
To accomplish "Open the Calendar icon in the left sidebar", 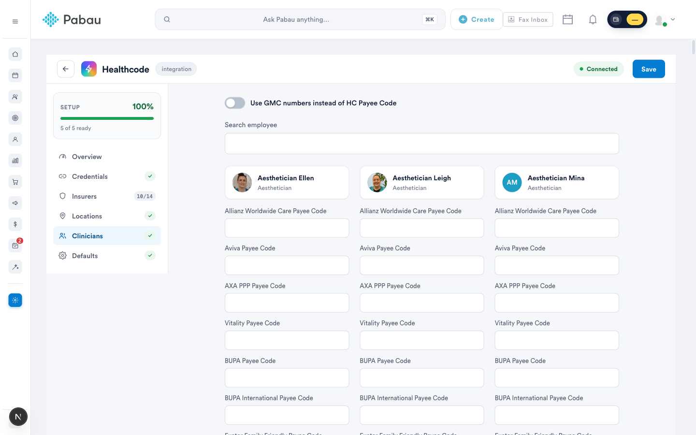I will click(15, 75).
